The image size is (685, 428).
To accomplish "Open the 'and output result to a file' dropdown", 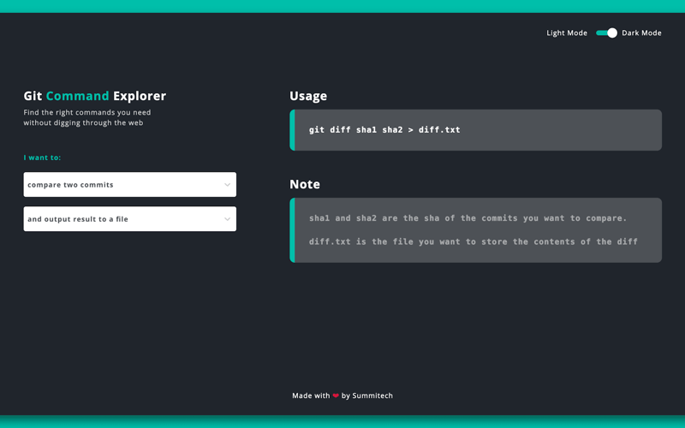I will [x=130, y=219].
